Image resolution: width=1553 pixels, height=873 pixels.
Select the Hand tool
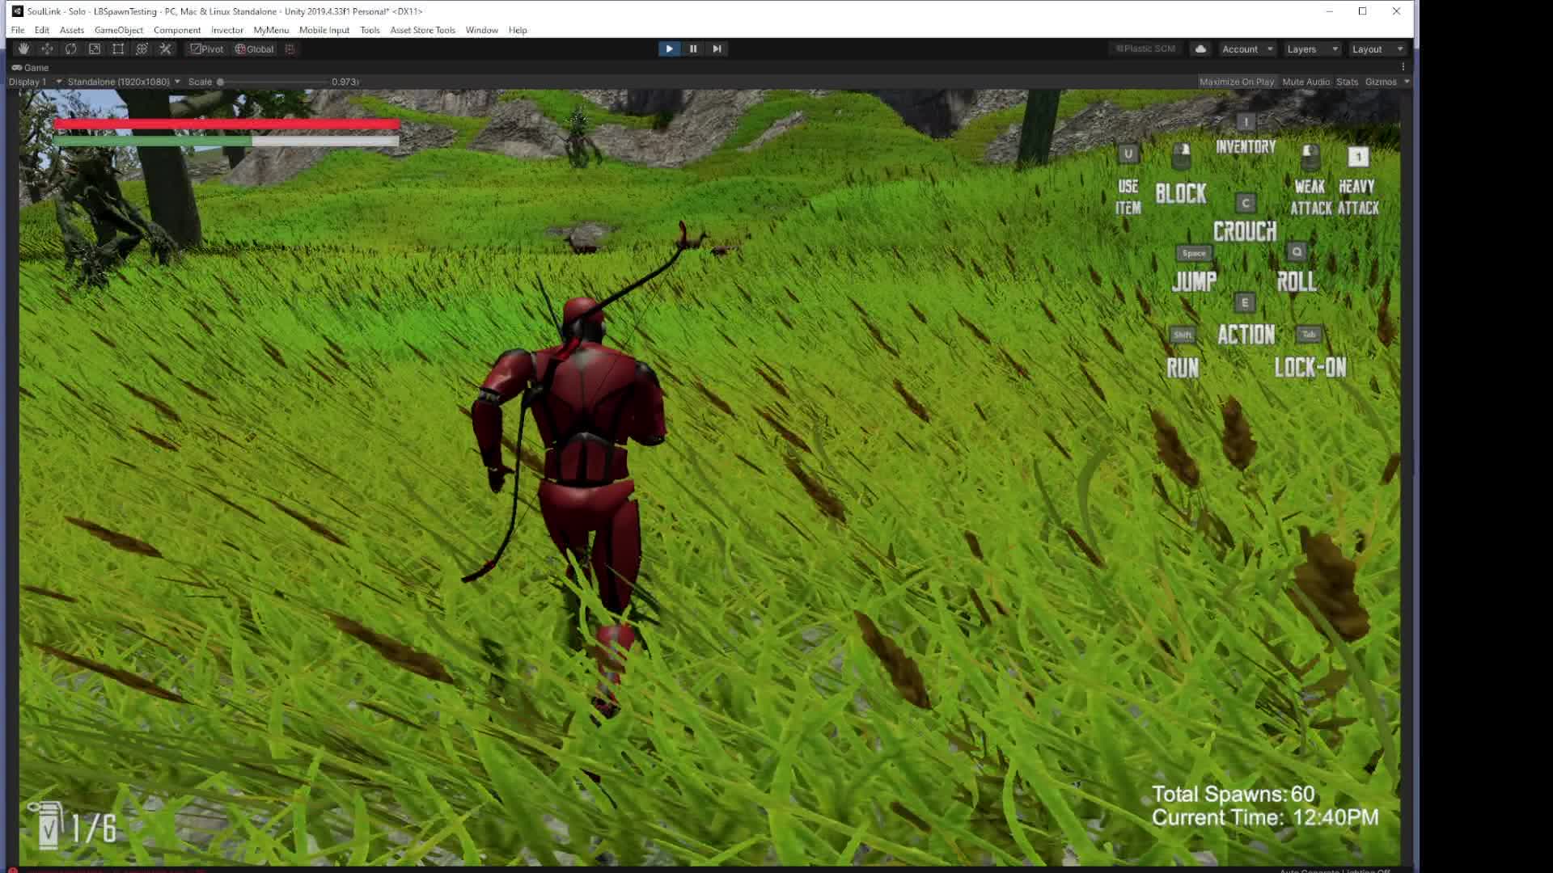[23, 49]
